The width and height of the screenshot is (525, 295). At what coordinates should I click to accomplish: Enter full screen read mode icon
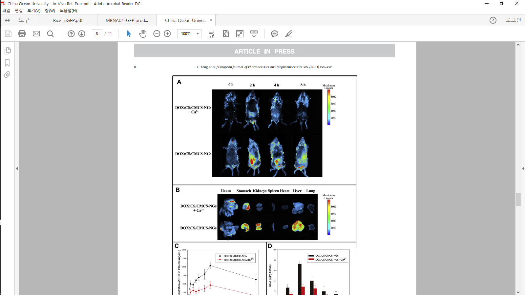tap(240, 34)
